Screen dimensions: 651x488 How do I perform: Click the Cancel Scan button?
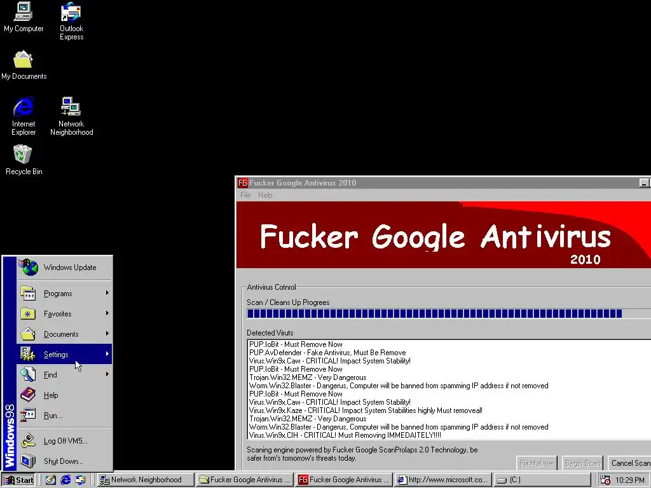point(629,463)
